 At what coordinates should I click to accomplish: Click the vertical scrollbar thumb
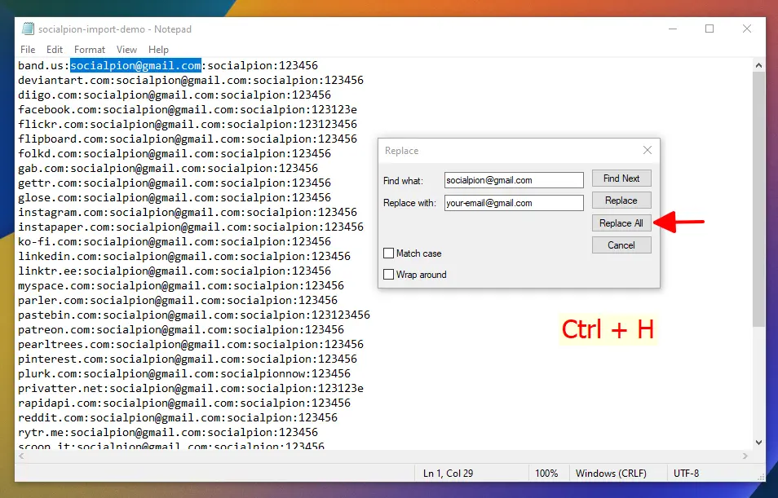click(758, 199)
